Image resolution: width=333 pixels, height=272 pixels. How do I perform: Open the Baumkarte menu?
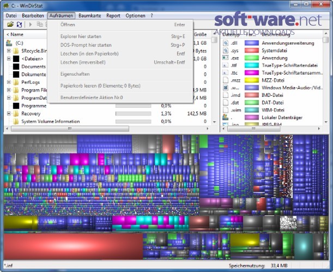coord(89,16)
